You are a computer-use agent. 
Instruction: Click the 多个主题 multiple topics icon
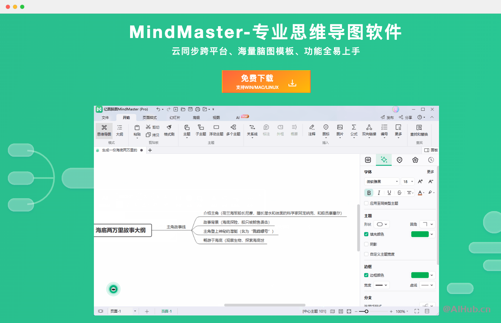coord(233,130)
